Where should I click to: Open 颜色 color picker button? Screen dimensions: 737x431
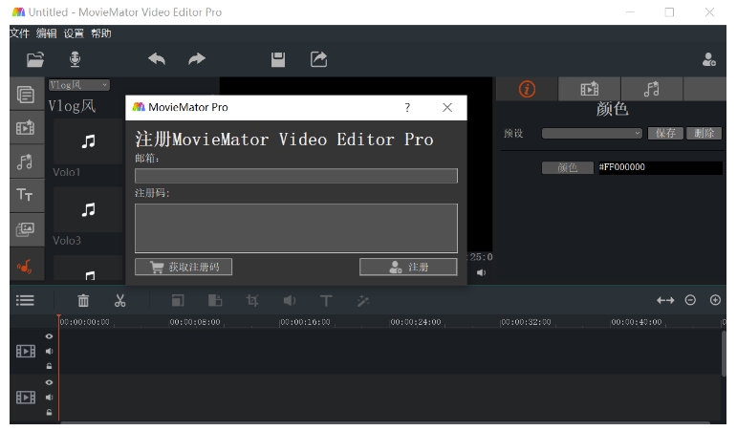click(x=567, y=168)
